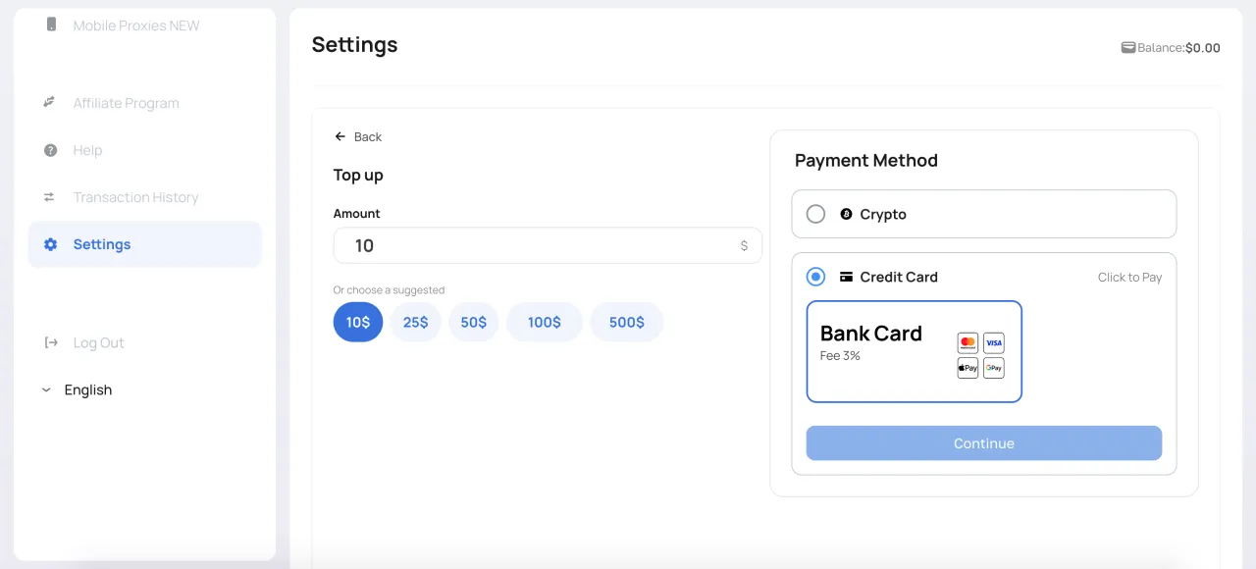
Task: Select the Crypto payment radio button
Action: coord(815,214)
